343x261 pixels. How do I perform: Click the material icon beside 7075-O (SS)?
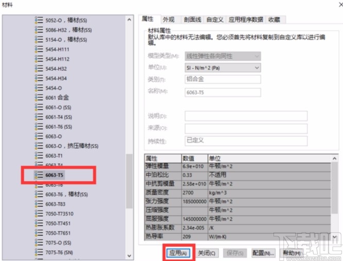(39, 242)
